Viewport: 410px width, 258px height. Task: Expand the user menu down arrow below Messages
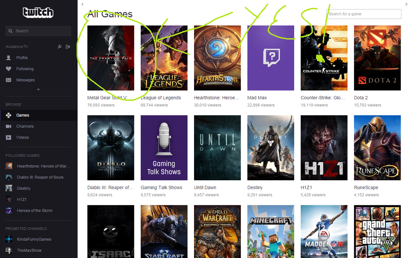tap(38, 90)
